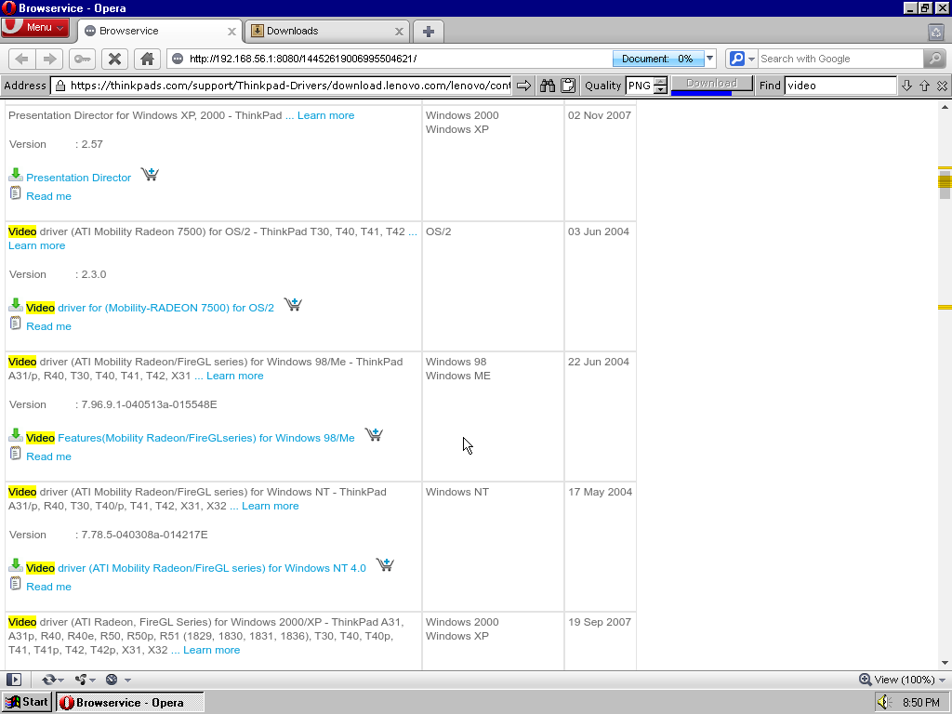This screenshot has height=714, width=952.
Task: Click the volume speaker tray icon
Action: pos(884,703)
